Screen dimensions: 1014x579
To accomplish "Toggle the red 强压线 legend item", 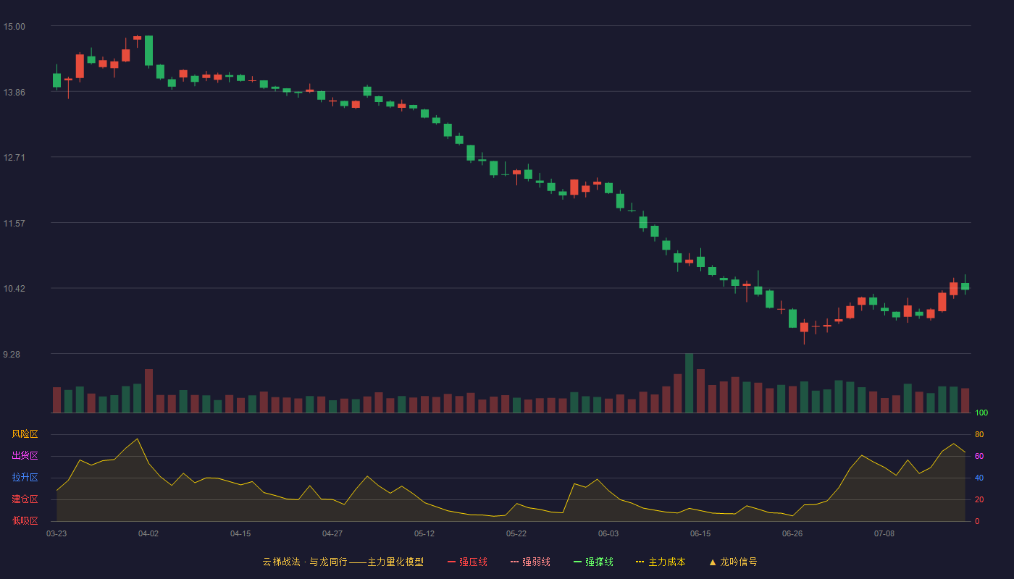I will pos(467,562).
